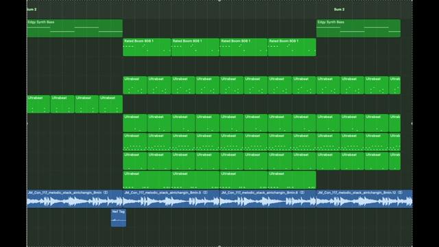Select the audio region ending in 8min.5
The image size is (439, 247).
pos(171,199)
